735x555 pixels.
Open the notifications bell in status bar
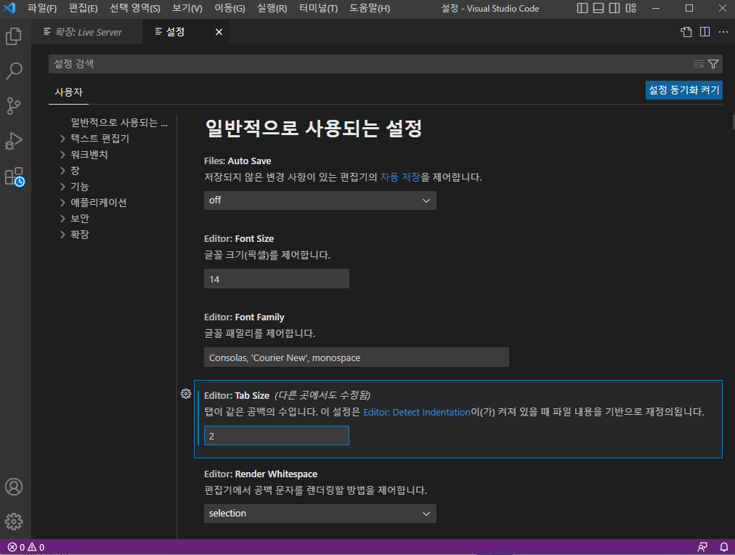coord(724,547)
